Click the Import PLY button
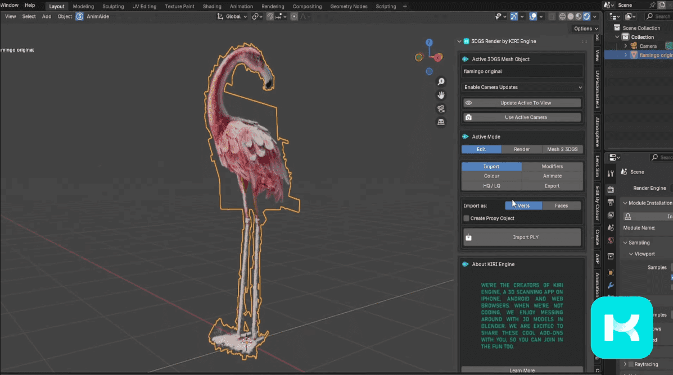Screen dimensions: 673x375 click(x=522, y=237)
